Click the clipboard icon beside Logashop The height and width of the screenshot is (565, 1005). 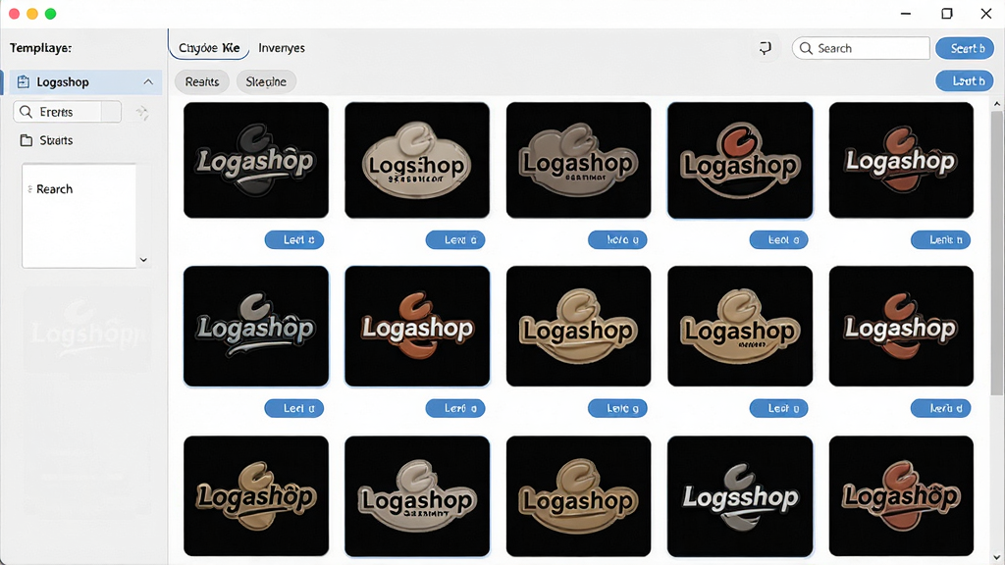(24, 82)
